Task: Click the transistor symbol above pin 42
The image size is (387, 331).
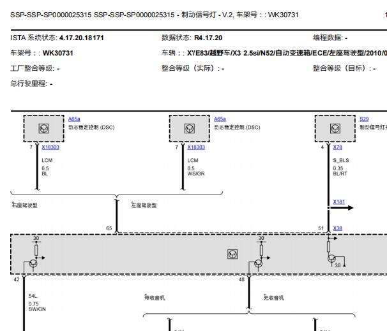Action: pyautogui.click(x=33, y=263)
